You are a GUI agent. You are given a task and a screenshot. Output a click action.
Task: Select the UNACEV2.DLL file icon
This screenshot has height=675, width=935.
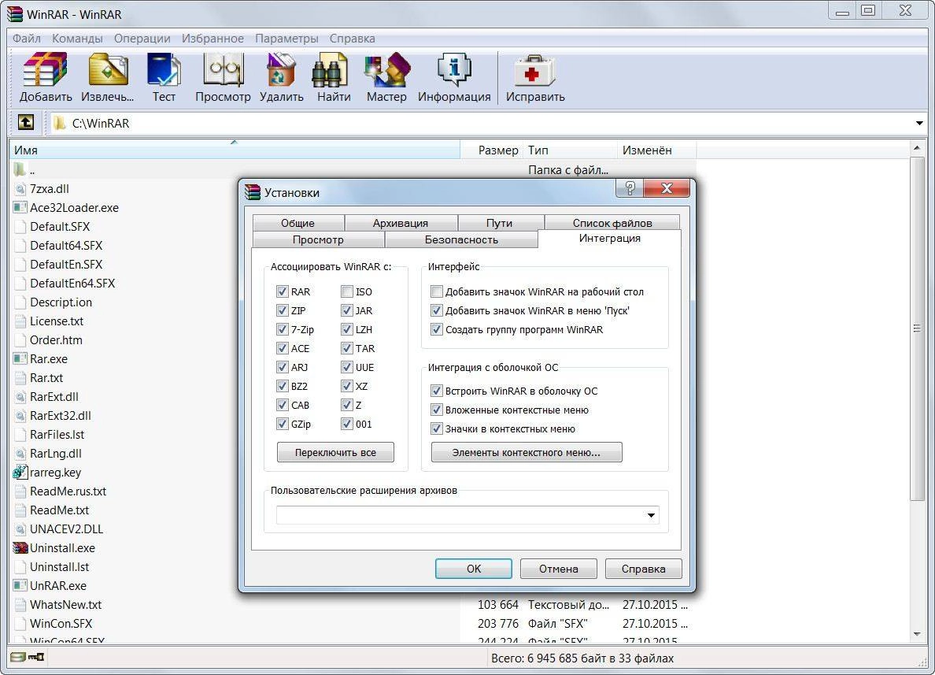point(20,529)
